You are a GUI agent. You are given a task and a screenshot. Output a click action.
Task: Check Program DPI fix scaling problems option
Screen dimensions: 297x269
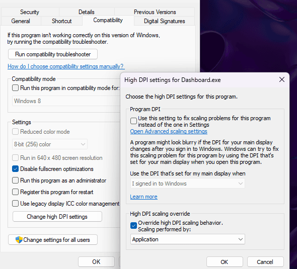pos(133,121)
